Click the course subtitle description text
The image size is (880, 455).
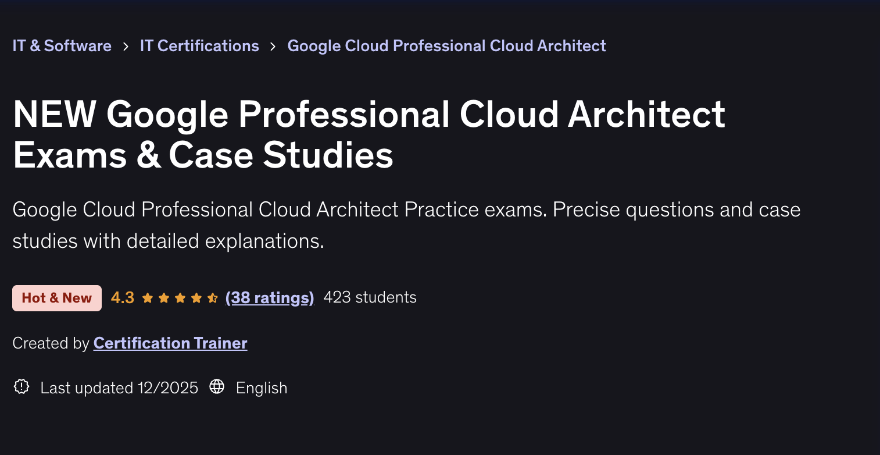pos(407,225)
